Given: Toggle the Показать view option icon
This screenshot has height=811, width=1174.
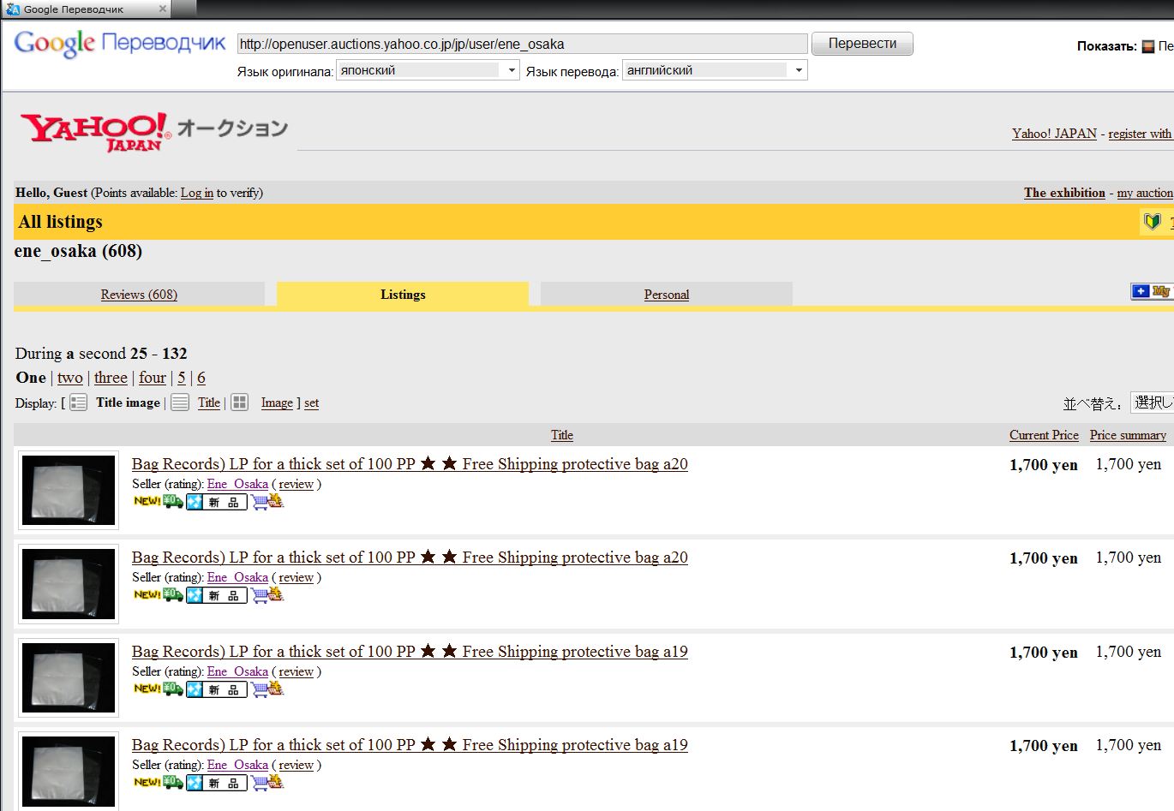Looking at the screenshot, I should point(1148,46).
